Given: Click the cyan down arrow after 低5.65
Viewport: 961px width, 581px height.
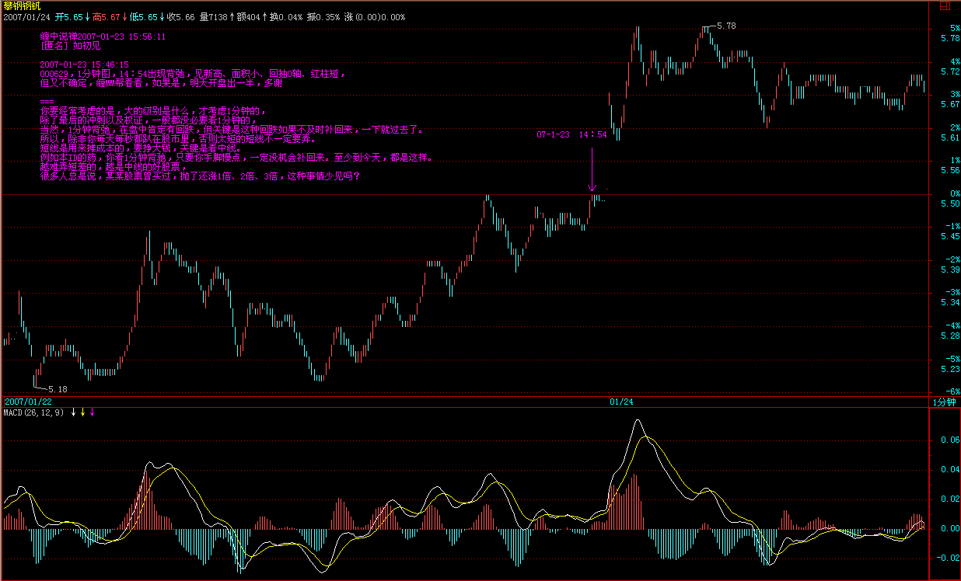Looking at the screenshot, I should (x=162, y=16).
